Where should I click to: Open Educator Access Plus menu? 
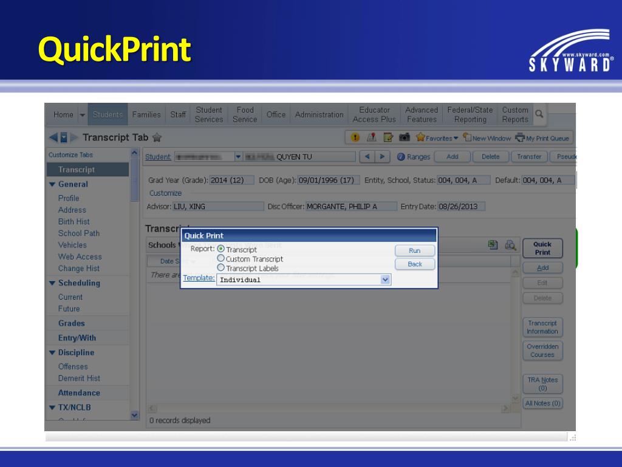(374, 114)
